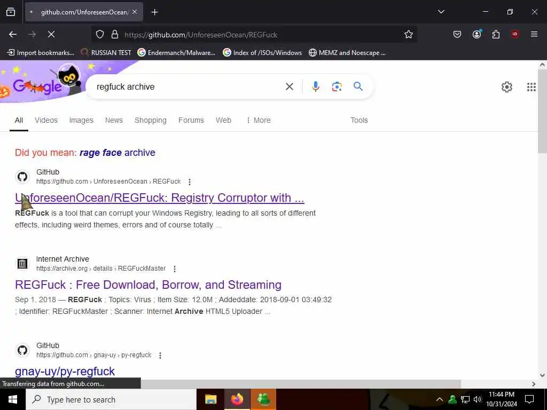547x410 pixels.
Task: Open options for Internet Archive result
Action: point(175,269)
